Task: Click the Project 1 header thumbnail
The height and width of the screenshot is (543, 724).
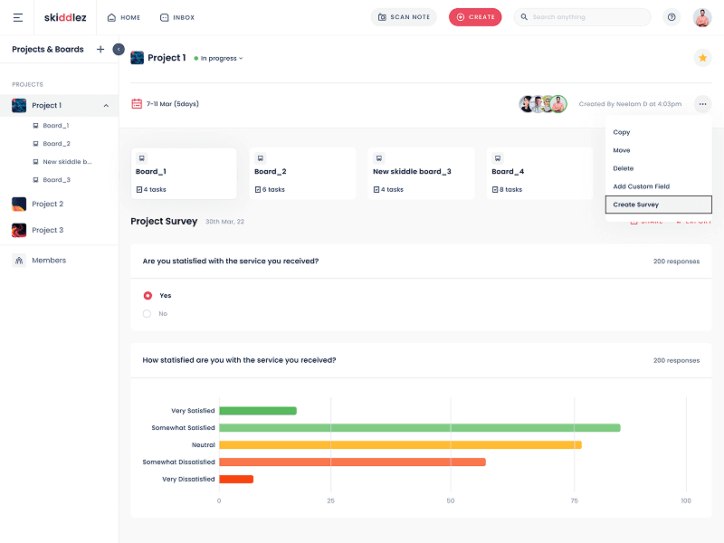Action: [138, 58]
